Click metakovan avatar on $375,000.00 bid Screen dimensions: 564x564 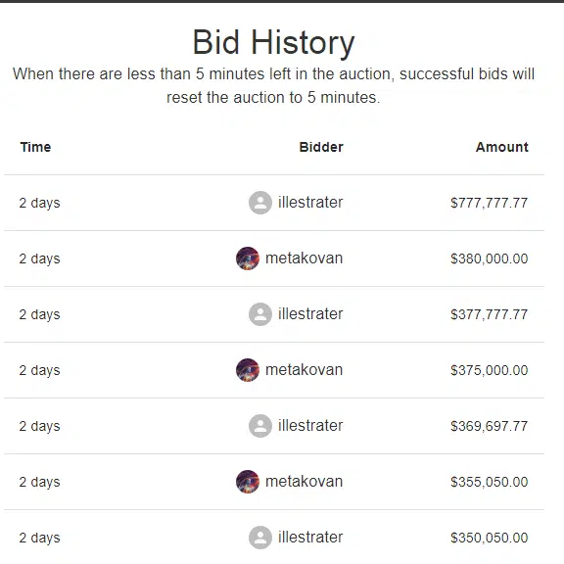(248, 370)
